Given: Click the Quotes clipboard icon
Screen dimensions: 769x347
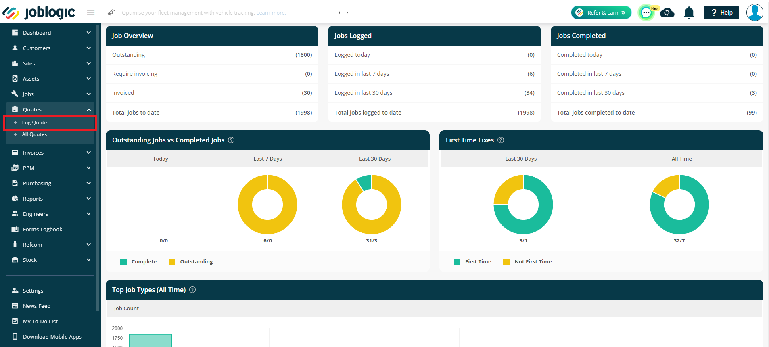Looking at the screenshot, I should (15, 109).
